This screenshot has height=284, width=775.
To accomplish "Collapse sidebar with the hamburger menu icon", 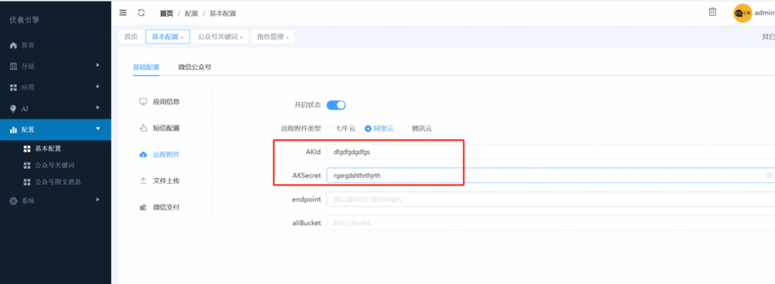I will click(123, 13).
